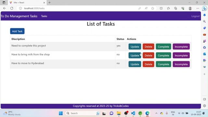
Task: Open a new browser tab
Action: click(x=49, y=3)
